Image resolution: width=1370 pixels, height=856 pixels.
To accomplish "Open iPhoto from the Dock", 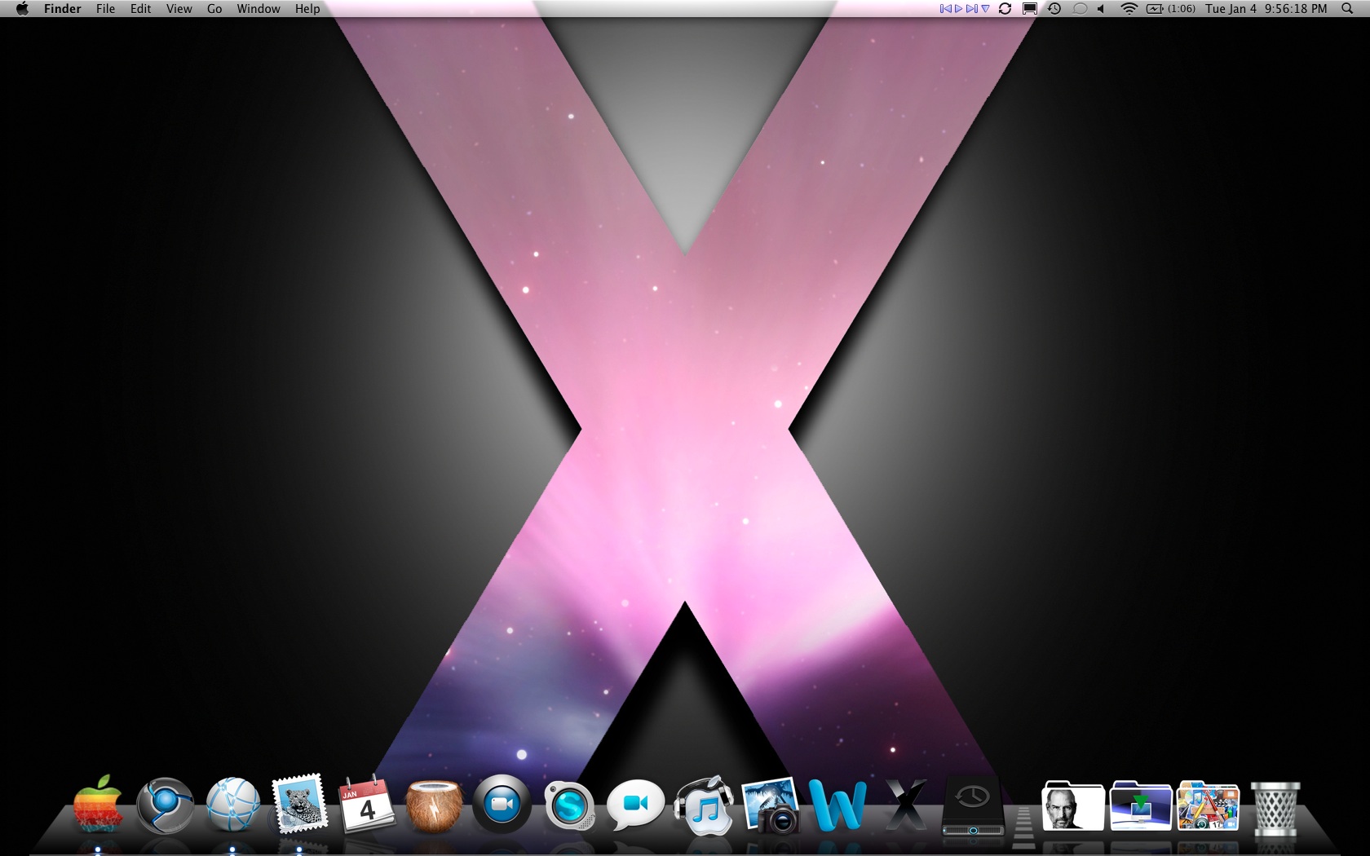I will click(x=771, y=805).
